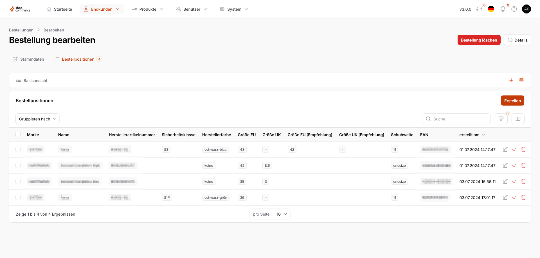Open the Gruppieren nach dropdown
The image size is (540, 258).
(37, 119)
